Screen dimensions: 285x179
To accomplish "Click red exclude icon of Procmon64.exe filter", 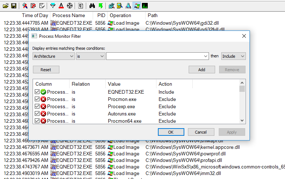I will click(43, 121).
